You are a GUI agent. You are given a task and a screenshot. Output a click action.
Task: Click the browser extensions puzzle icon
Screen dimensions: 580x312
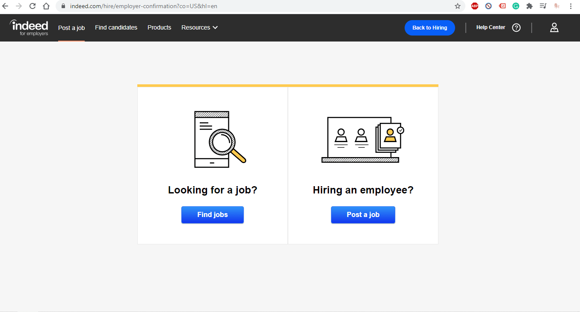(530, 6)
